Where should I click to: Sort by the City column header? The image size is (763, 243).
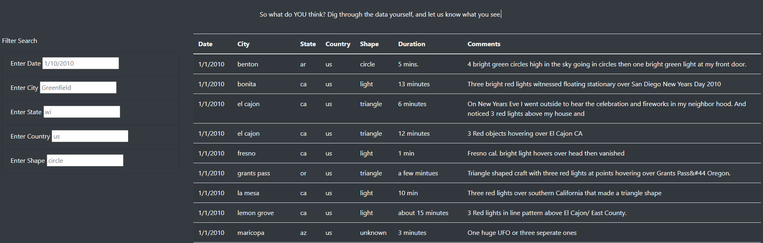click(x=243, y=44)
